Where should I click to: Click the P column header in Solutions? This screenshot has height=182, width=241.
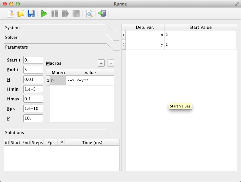pos(62,142)
